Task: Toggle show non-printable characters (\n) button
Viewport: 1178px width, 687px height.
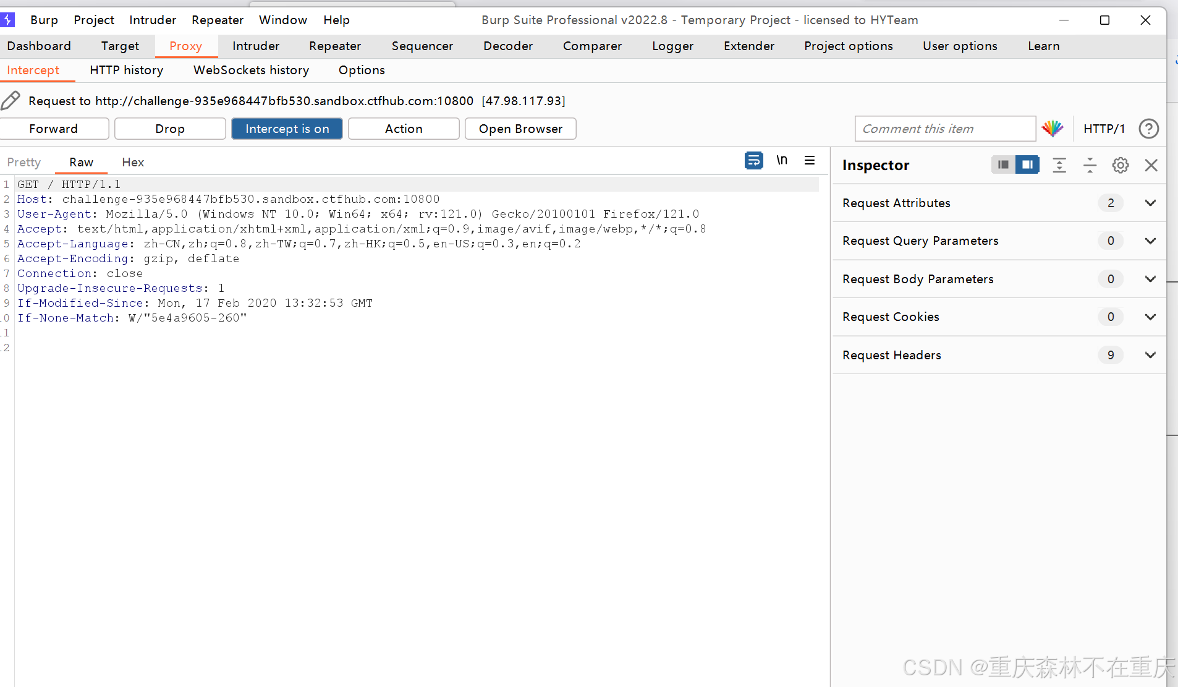Action: click(782, 160)
